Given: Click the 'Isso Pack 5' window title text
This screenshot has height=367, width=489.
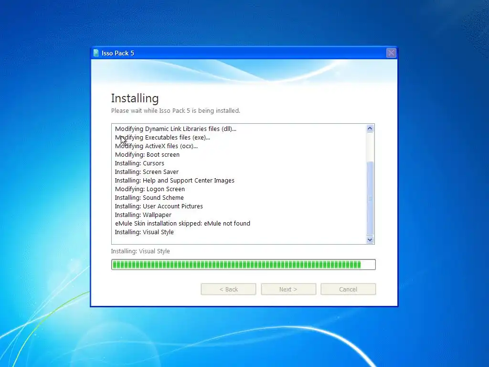Looking at the screenshot, I should coord(117,54).
